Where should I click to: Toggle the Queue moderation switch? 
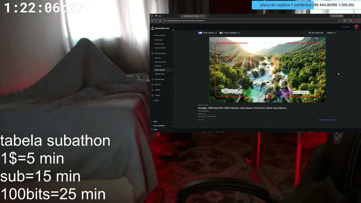pyautogui.click(x=221, y=33)
